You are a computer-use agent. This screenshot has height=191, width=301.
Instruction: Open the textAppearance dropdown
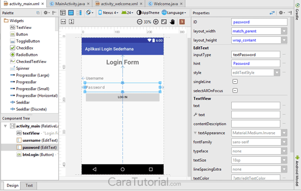pyautogui.click(x=284, y=133)
